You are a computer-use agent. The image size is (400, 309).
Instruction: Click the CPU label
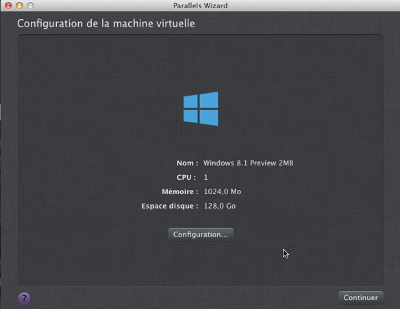(186, 177)
